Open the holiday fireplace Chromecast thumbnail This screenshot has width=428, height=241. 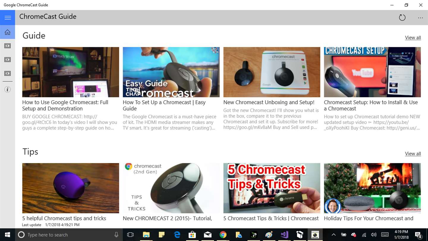[372, 188]
